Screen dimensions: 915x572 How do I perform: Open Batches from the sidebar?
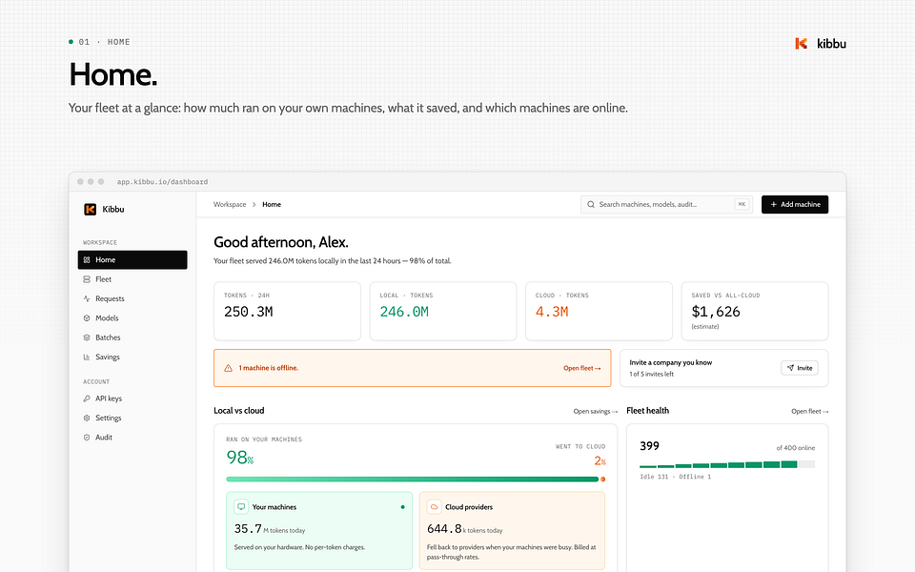point(132,337)
